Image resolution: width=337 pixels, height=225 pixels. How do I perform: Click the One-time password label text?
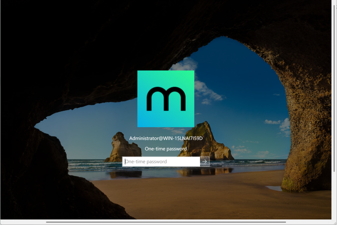[166, 149]
